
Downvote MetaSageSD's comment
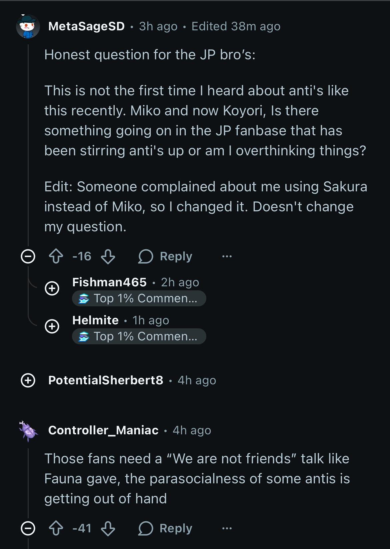108,256
